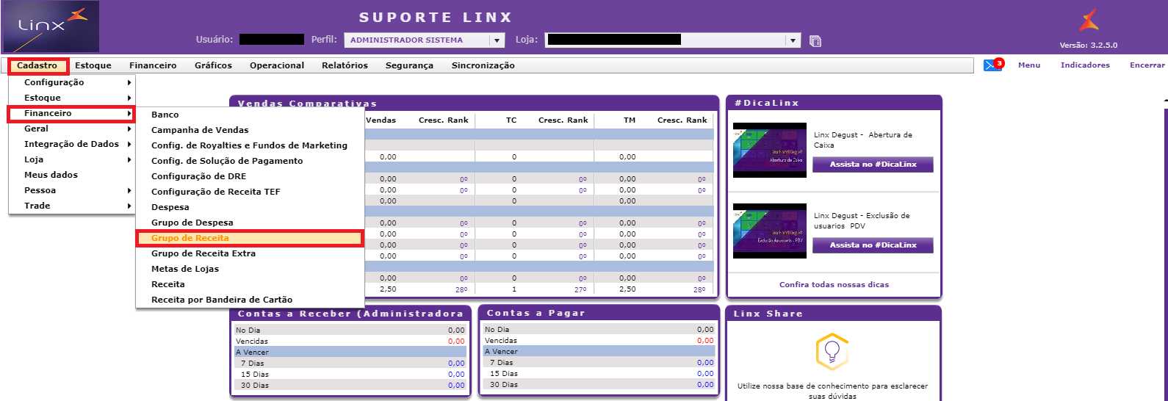This screenshot has height=401, width=1168.
Task: Click the orange Linx star logo above version
Action: click(1089, 21)
